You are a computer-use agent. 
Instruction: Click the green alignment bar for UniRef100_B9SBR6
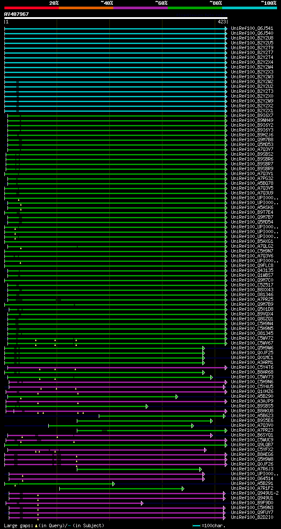click(117, 159)
